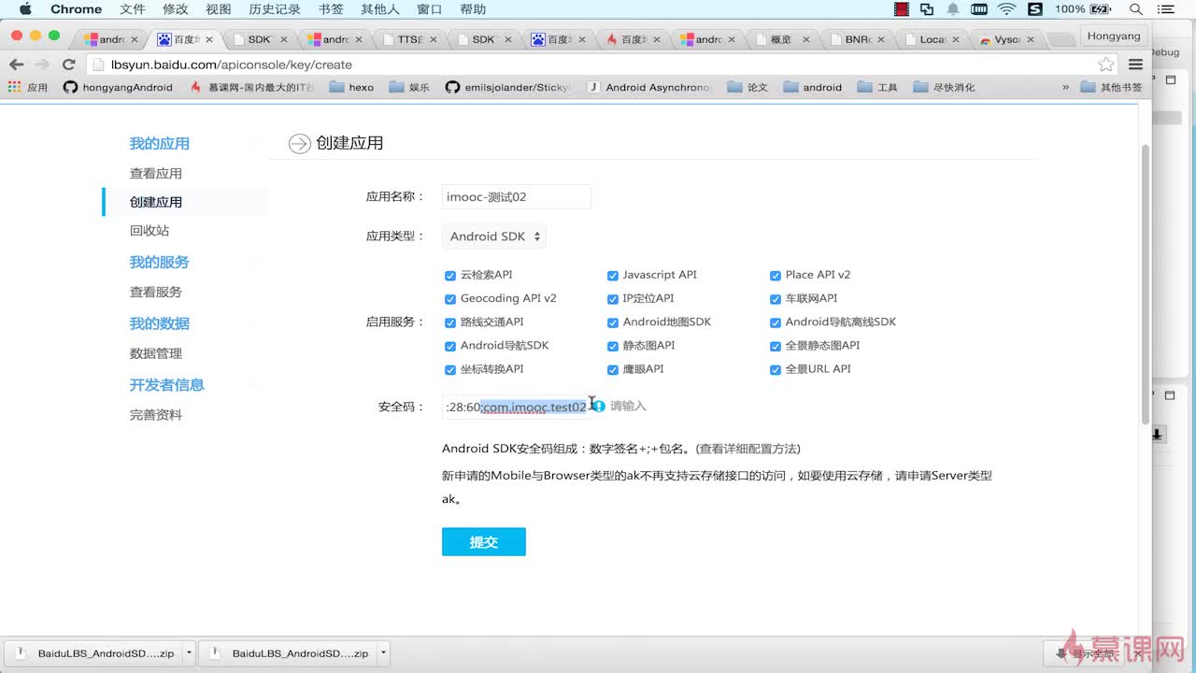
Task: Open the 文件 menu
Action: (x=133, y=9)
